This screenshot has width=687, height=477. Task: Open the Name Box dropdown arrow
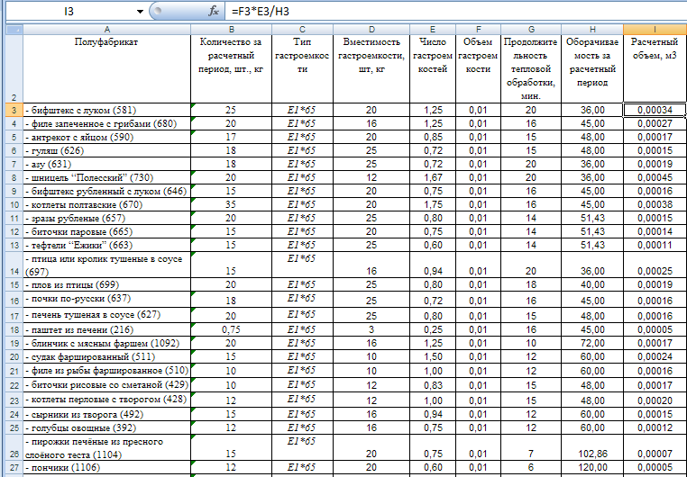[x=141, y=12]
